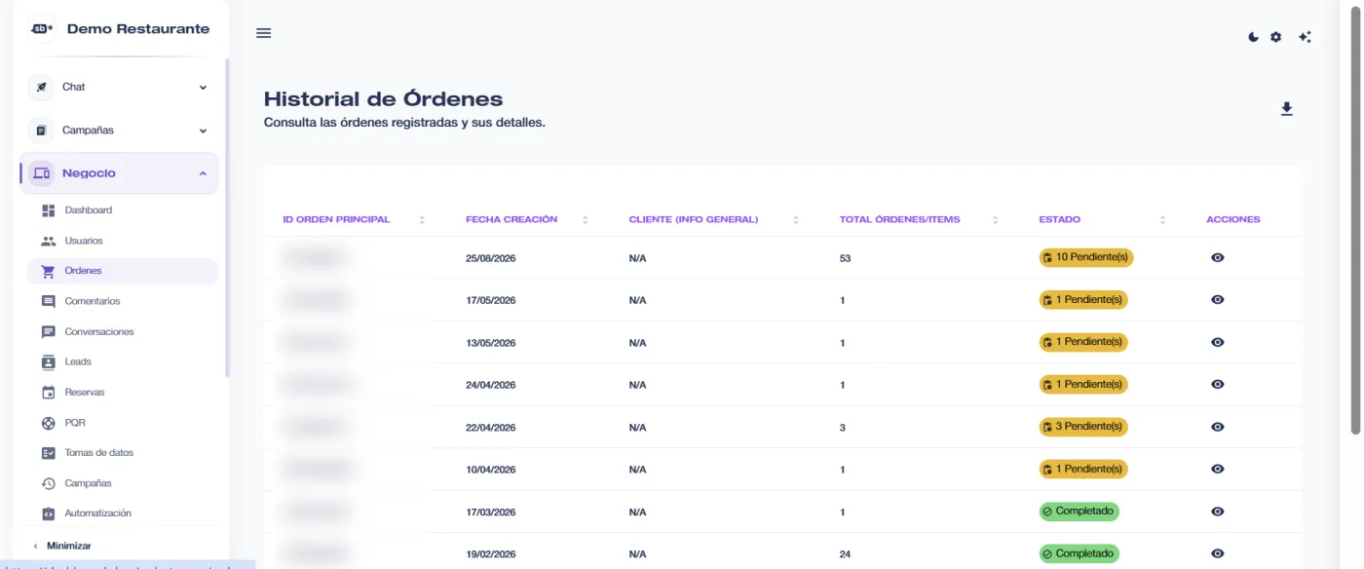Switch to dark mode moon icon
The image size is (1364, 569).
click(1254, 37)
